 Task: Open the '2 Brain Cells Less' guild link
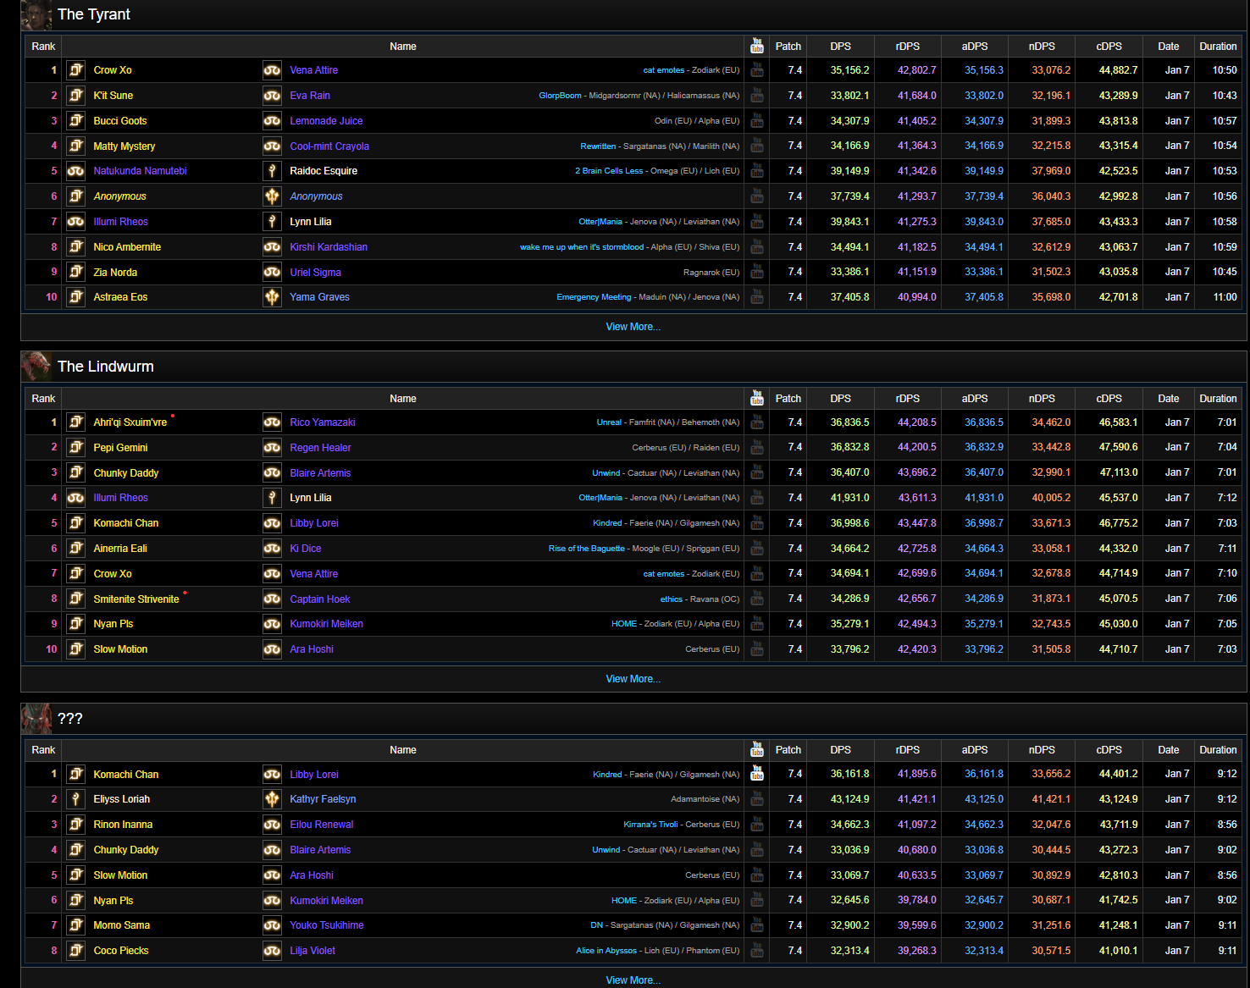point(609,171)
